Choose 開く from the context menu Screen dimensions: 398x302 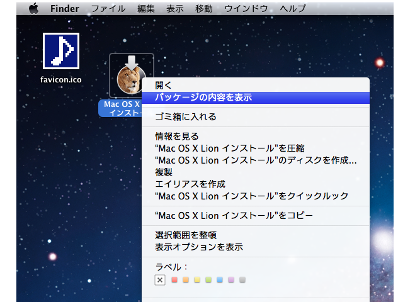pos(256,85)
